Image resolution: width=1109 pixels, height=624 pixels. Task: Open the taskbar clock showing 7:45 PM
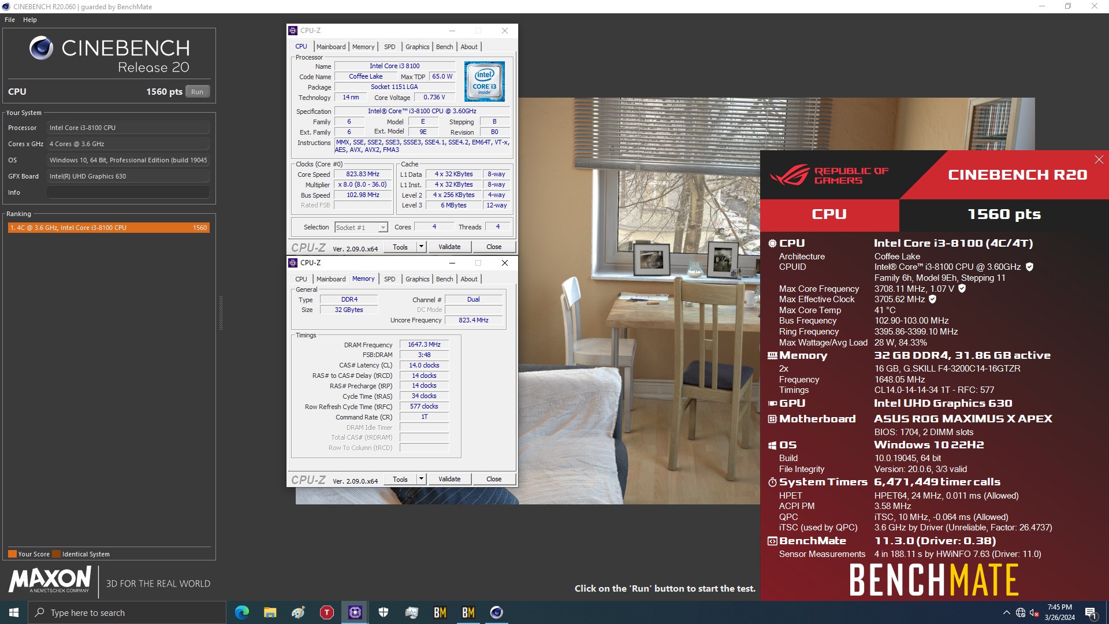pos(1059,612)
